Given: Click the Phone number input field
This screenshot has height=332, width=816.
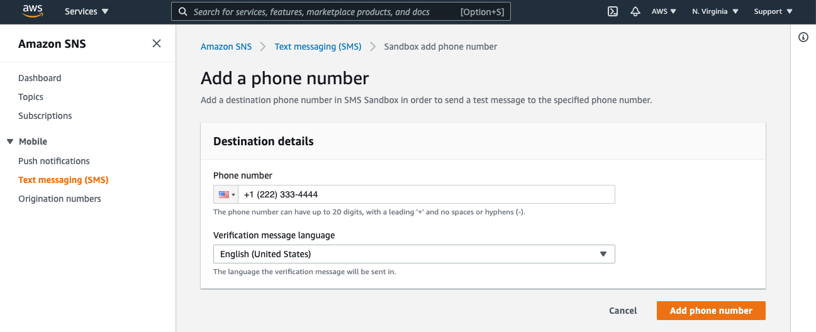Looking at the screenshot, I should click(427, 195).
